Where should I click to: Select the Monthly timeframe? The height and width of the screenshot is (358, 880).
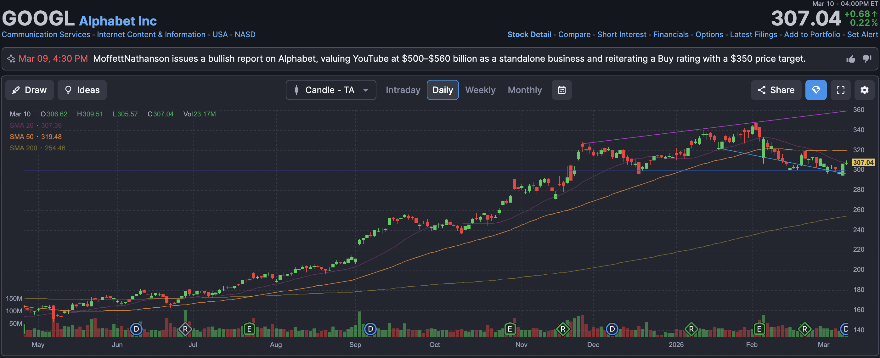click(x=524, y=90)
